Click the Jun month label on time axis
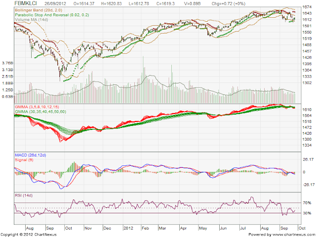Viewport: 316px width, 237px height. [x=223, y=228]
